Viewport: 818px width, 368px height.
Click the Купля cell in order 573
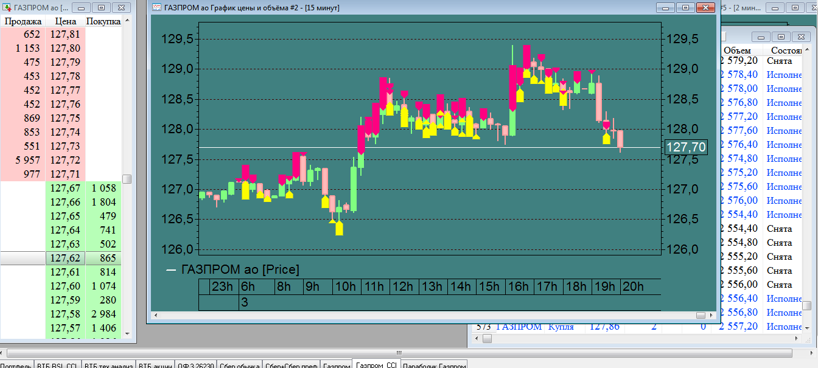pyautogui.click(x=561, y=327)
